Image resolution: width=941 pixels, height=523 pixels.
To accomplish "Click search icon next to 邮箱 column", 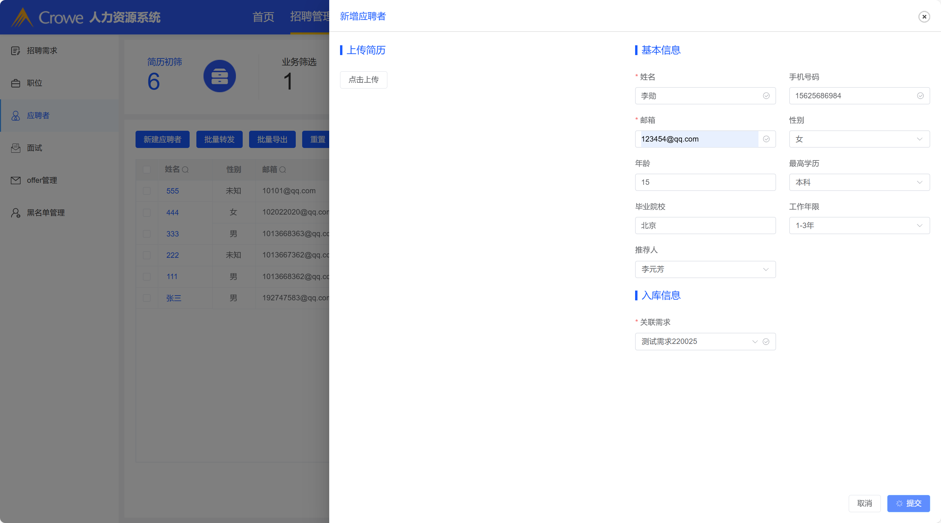I will pos(283,170).
